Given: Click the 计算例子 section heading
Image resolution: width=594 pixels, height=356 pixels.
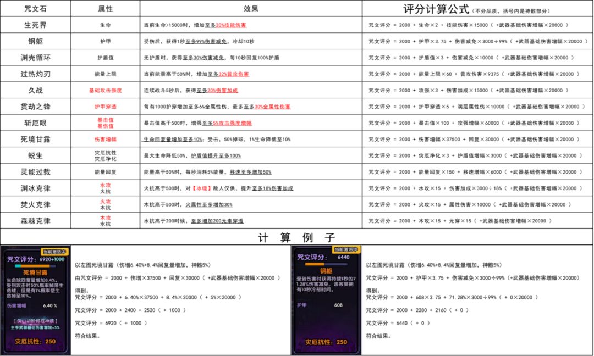Looking at the screenshot, I should click(x=296, y=237).
